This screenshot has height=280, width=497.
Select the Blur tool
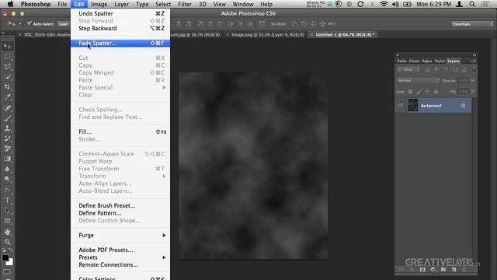click(x=7, y=169)
